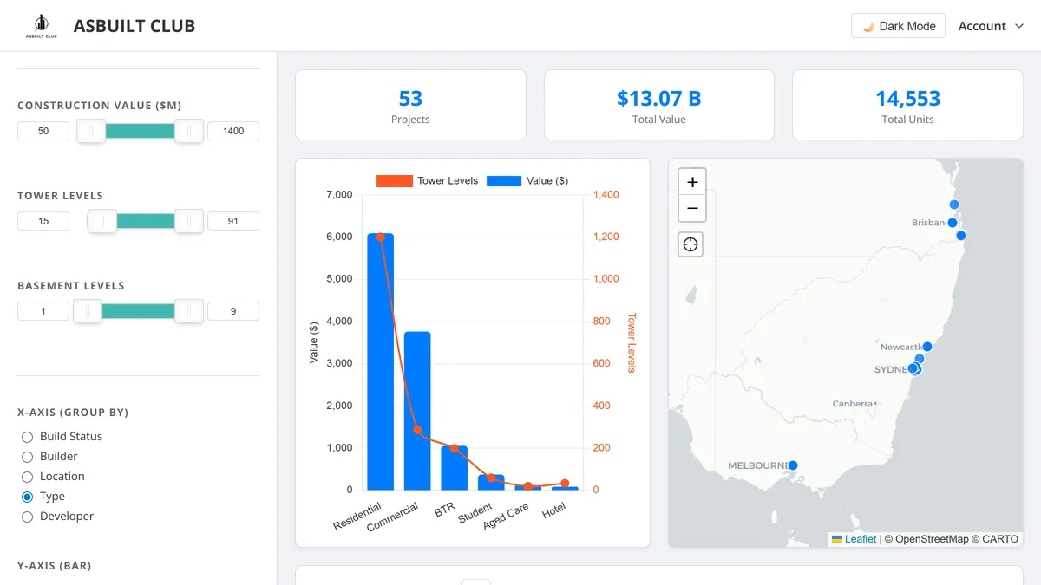Viewport: 1041px width, 585px height.
Task: Open the Account dropdown menu
Action: tap(991, 26)
